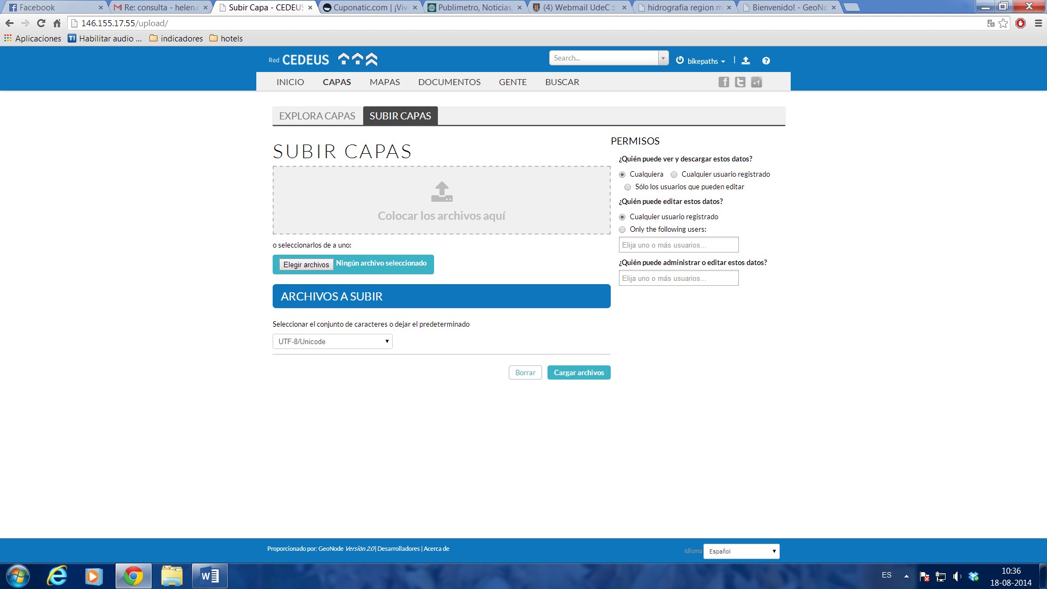Click the Facebook share icon

click(x=724, y=82)
